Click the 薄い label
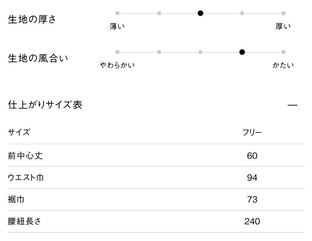This screenshot has width=312, height=241. (x=117, y=26)
